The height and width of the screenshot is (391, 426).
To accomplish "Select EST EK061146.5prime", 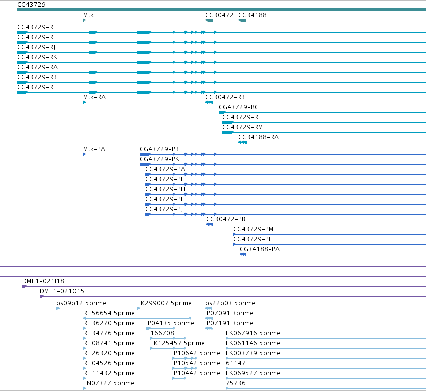I will pyautogui.click(x=253, y=344).
